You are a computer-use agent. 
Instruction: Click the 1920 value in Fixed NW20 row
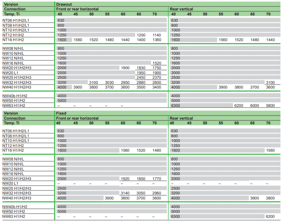coord(125,179)
